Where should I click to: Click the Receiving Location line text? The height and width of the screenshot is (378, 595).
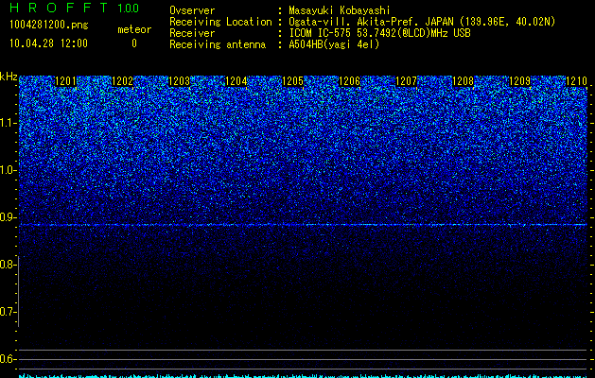point(362,22)
